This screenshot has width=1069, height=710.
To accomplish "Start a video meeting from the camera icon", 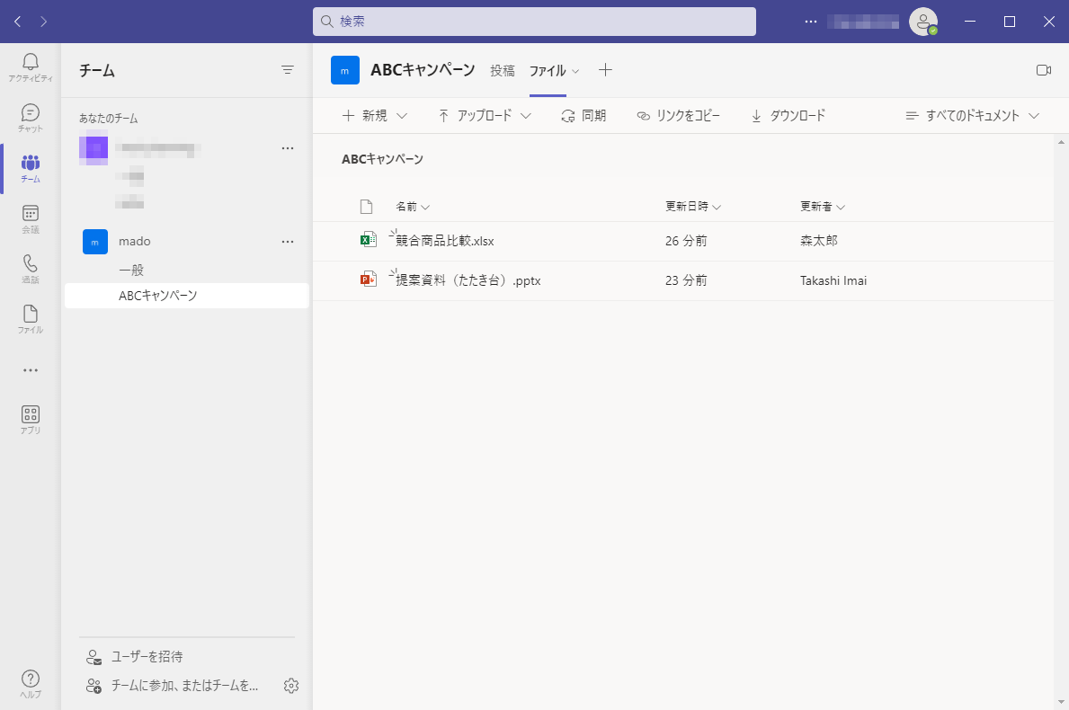I will 1044,69.
